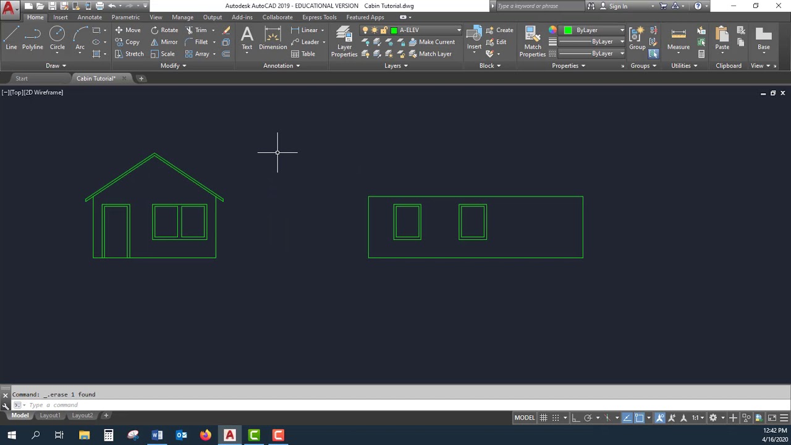This screenshot has height=445, width=791.
Task: Open Word from the taskbar
Action: (157, 435)
